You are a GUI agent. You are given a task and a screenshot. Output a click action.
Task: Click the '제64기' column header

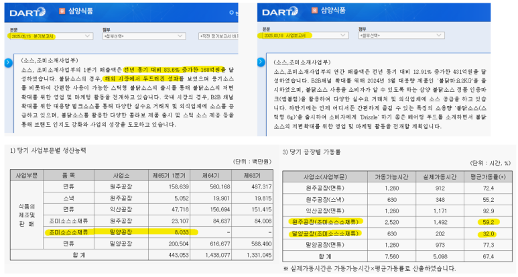coord(210,175)
